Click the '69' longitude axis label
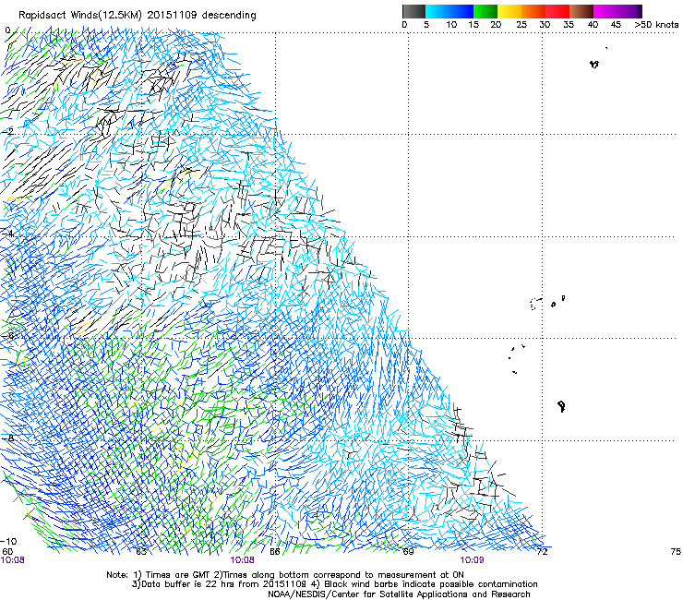 408,552
